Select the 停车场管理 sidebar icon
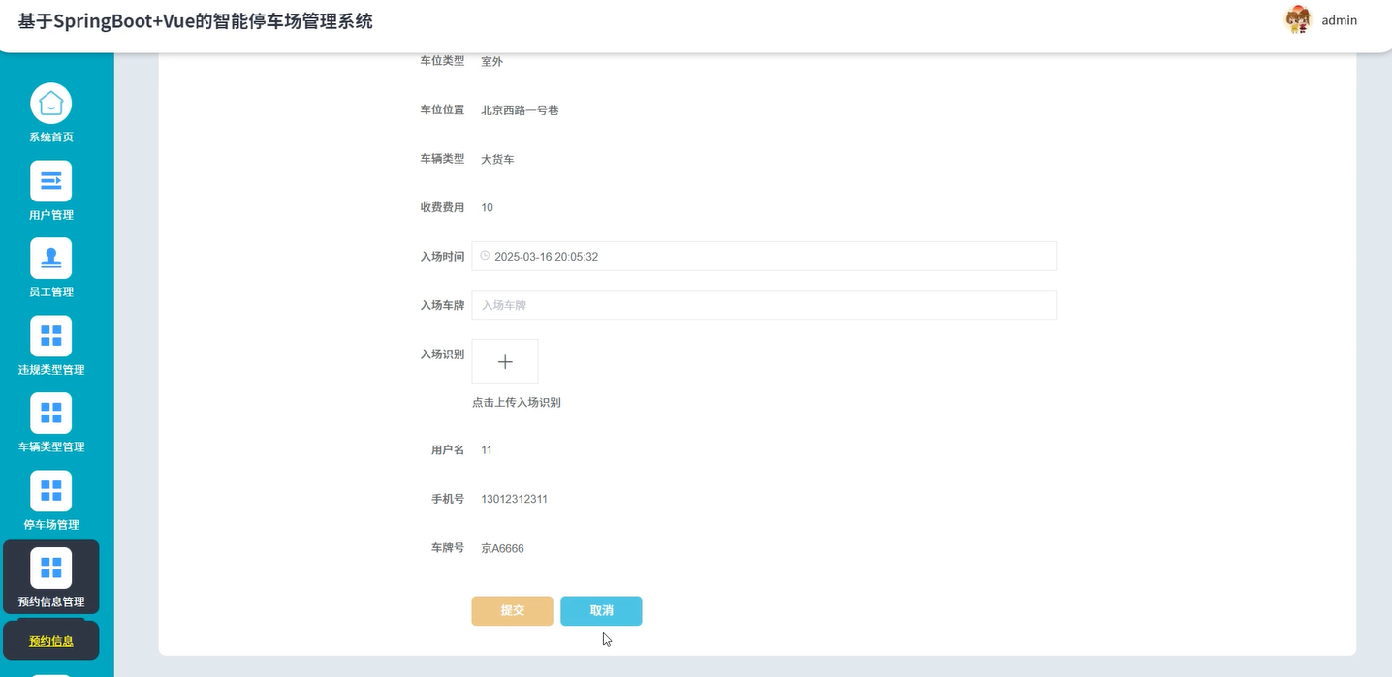Viewport: 1392px width, 677px height. point(50,490)
